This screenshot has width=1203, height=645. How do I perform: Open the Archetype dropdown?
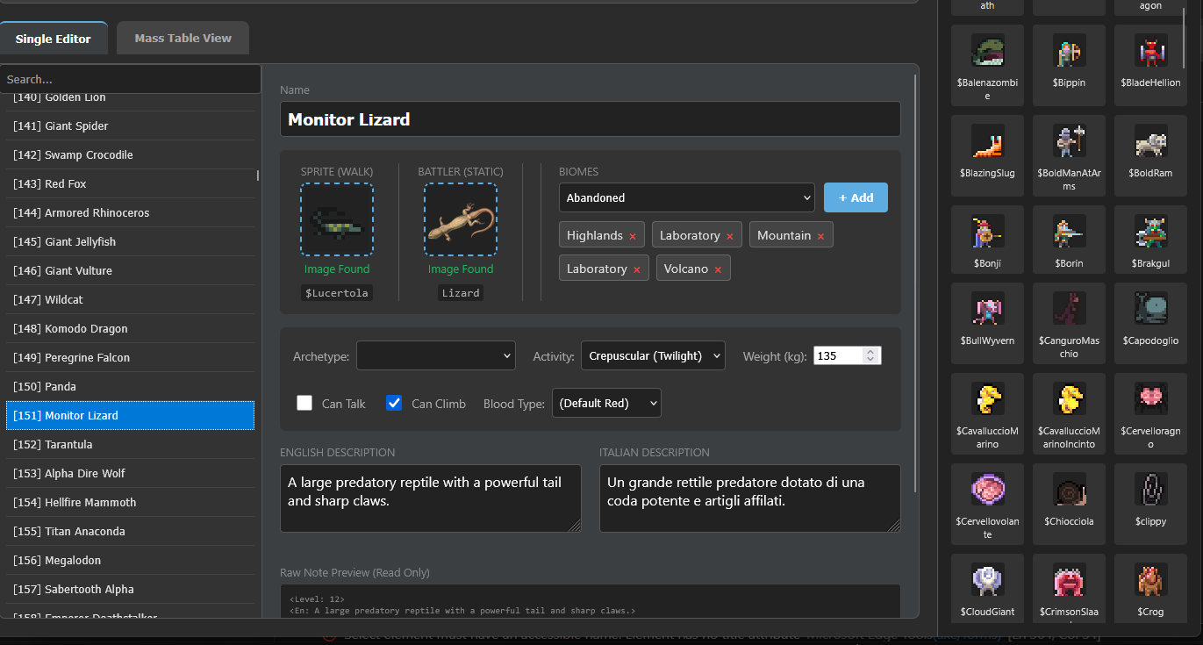435,355
